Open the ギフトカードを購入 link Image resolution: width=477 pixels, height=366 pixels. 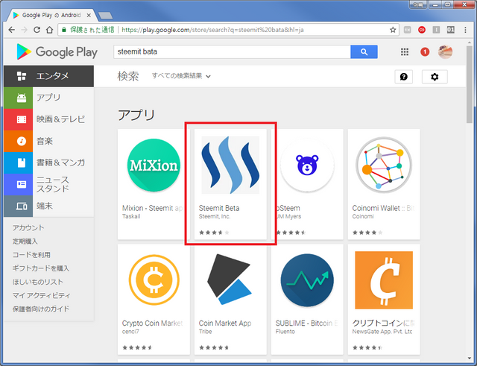point(41,268)
